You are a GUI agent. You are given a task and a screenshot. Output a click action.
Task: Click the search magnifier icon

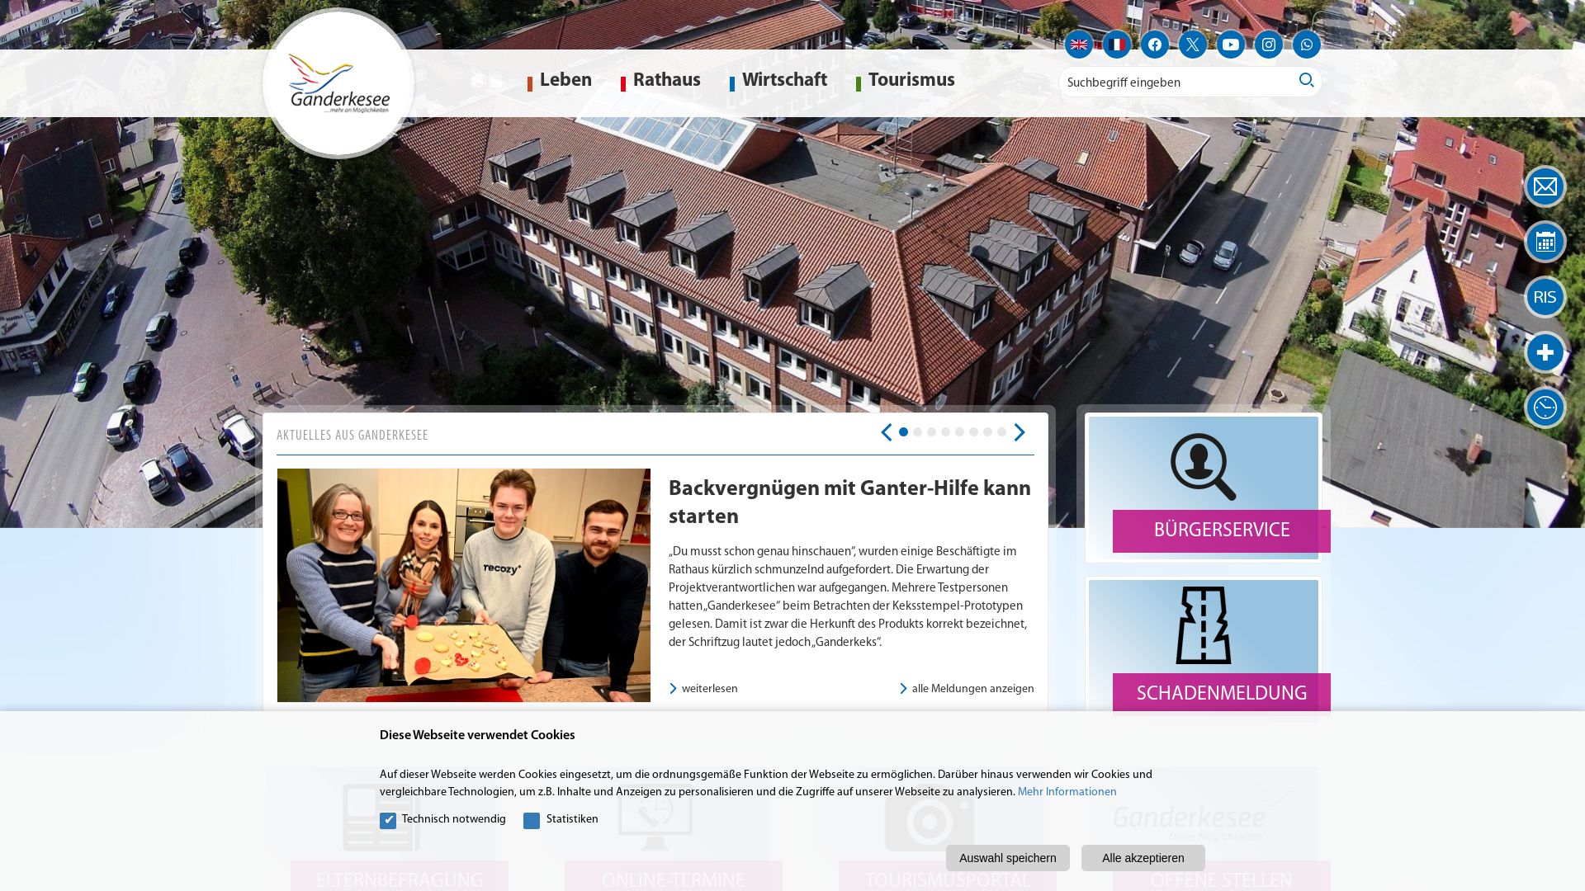(x=1306, y=80)
